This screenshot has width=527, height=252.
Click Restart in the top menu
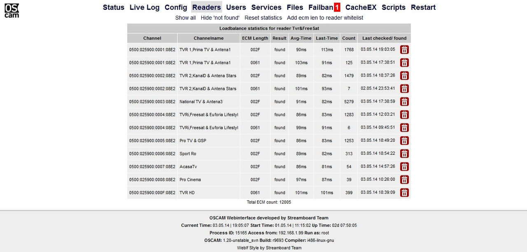tap(423, 7)
